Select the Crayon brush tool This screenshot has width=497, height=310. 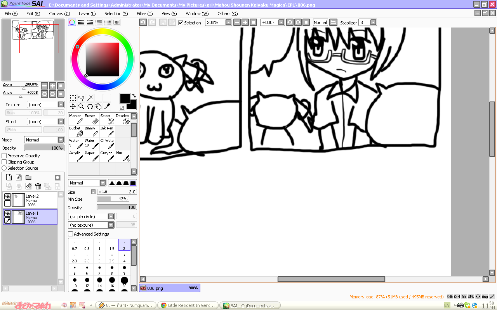107,156
